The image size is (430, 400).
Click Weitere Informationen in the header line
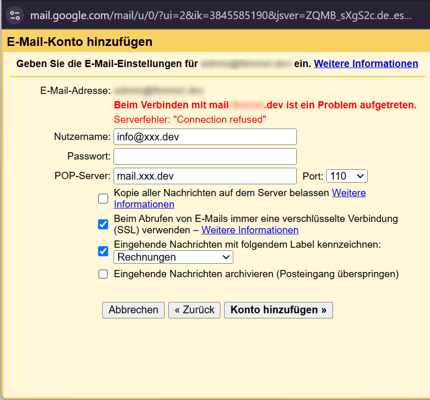click(x=366, y=63)
